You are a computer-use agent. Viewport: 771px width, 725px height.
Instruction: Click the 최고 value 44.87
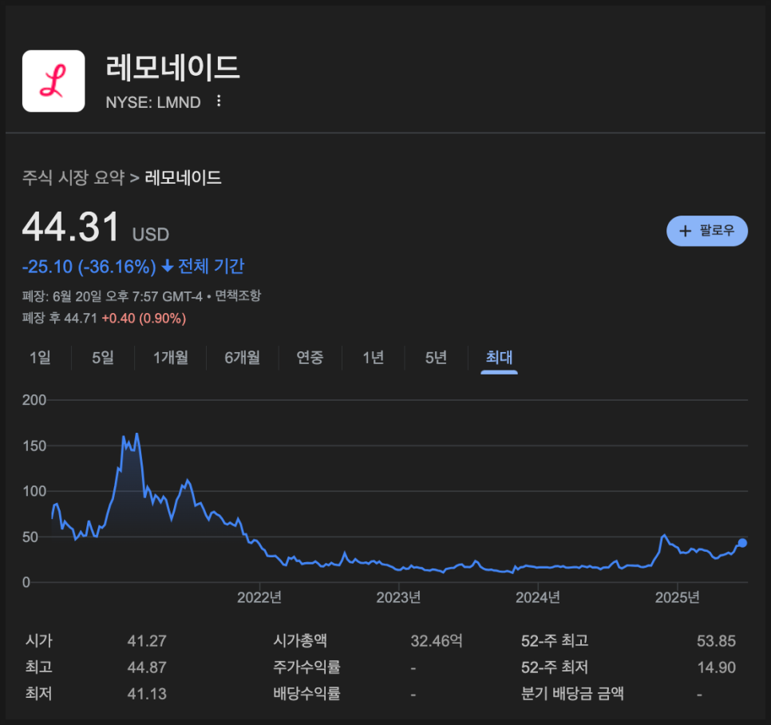coord(147,668)
